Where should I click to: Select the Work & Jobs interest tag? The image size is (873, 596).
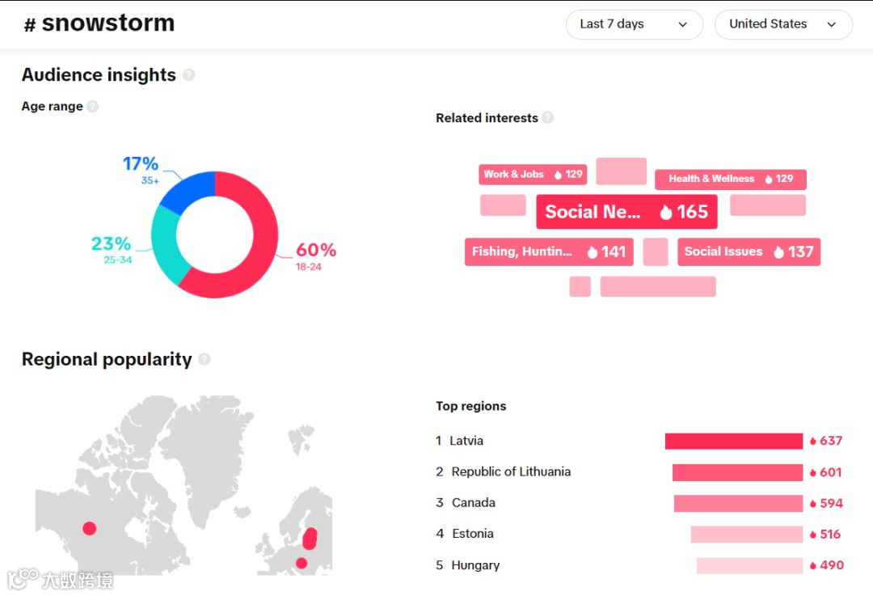click(533, 175)
